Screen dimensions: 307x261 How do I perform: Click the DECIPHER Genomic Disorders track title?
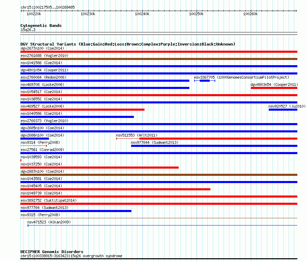[52, 252]
